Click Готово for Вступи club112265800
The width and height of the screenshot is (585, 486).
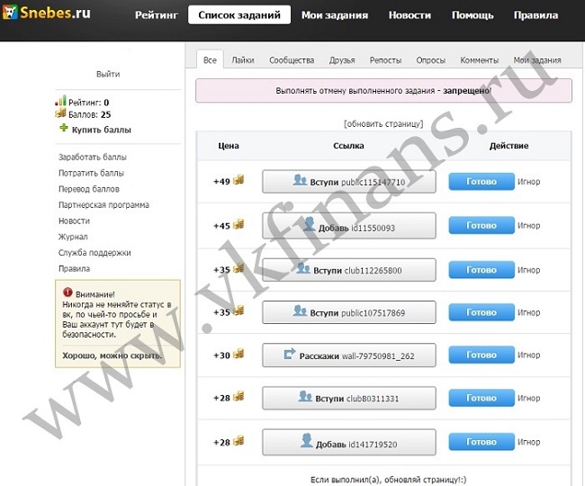tap(481, 270)
